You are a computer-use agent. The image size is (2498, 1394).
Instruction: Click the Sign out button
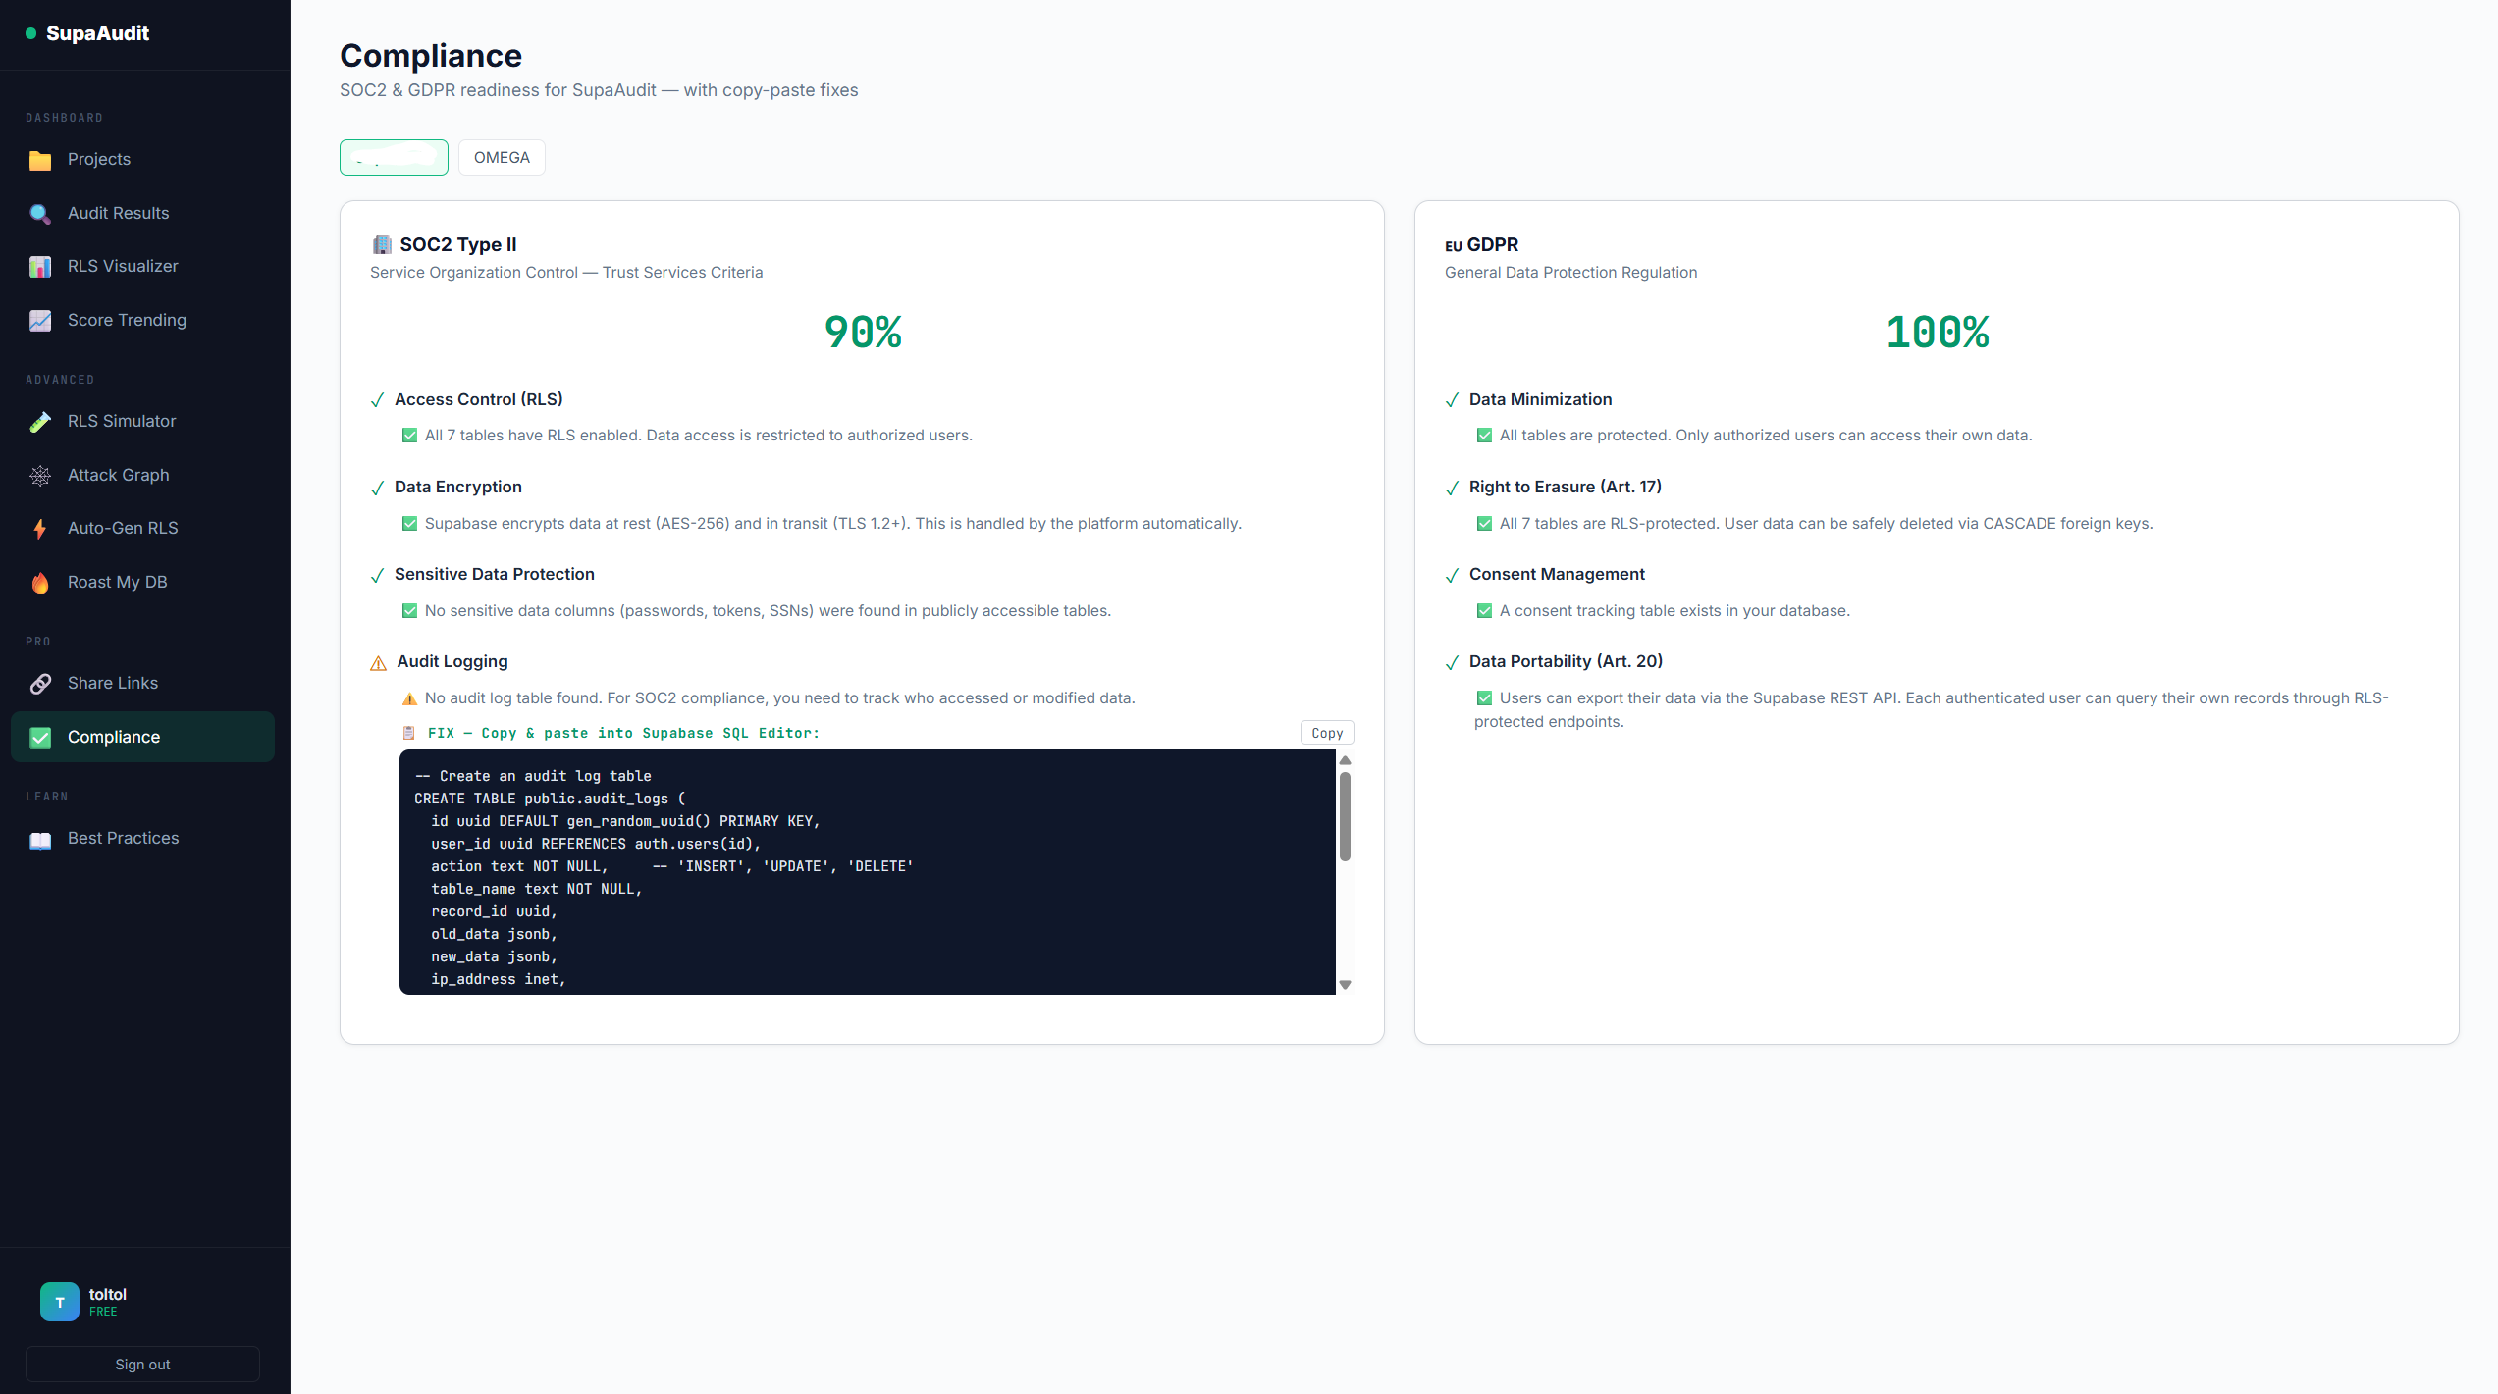click(142, 1365)
